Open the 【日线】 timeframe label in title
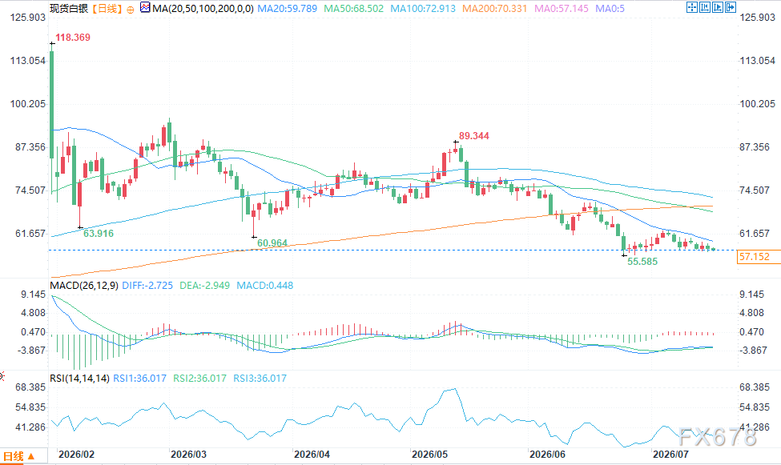Screen dimensions: 781x465 click(x=107, y=9)
